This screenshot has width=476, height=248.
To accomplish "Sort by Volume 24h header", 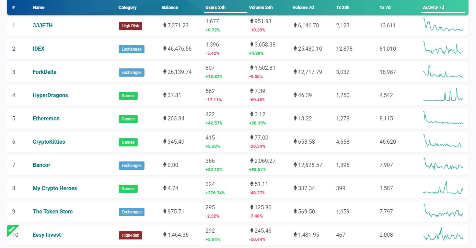I will [x=261, y=7].
